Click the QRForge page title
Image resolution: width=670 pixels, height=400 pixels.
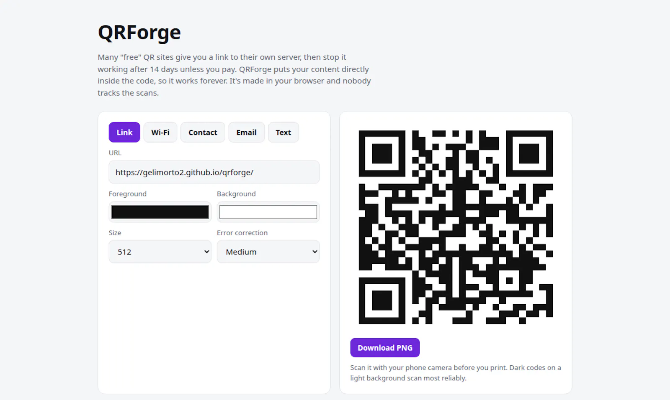tap(139, 32)
